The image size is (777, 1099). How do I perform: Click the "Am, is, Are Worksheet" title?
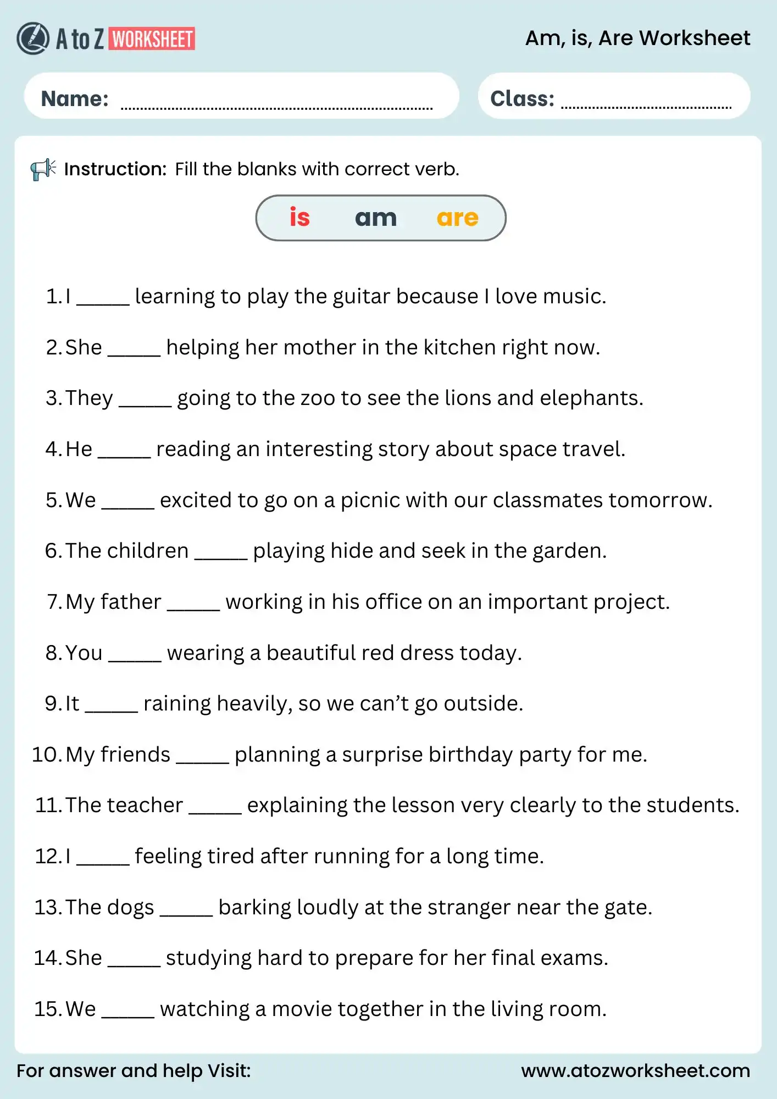click(x=637, y=38)
